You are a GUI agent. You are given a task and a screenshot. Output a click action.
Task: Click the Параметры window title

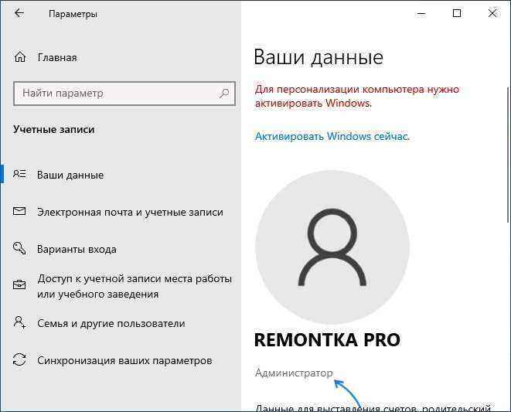point(73,14)
